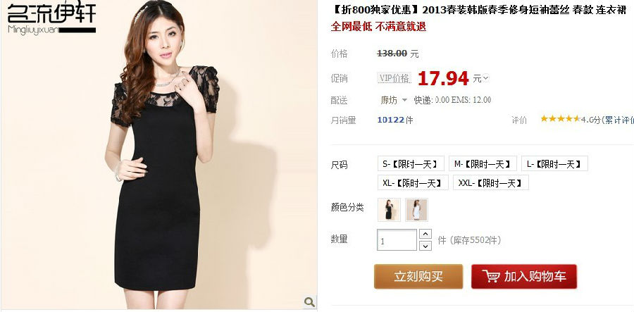
Task: Select size S-【限时一天】
Action: (411, 163)
